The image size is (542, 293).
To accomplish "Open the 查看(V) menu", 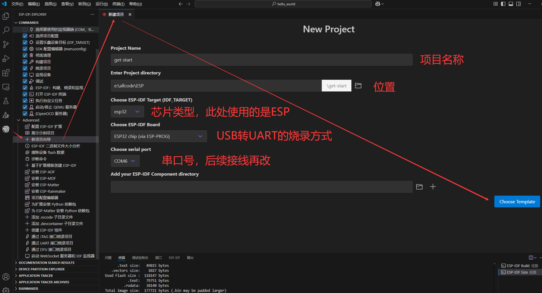I will tap(67, 4).
